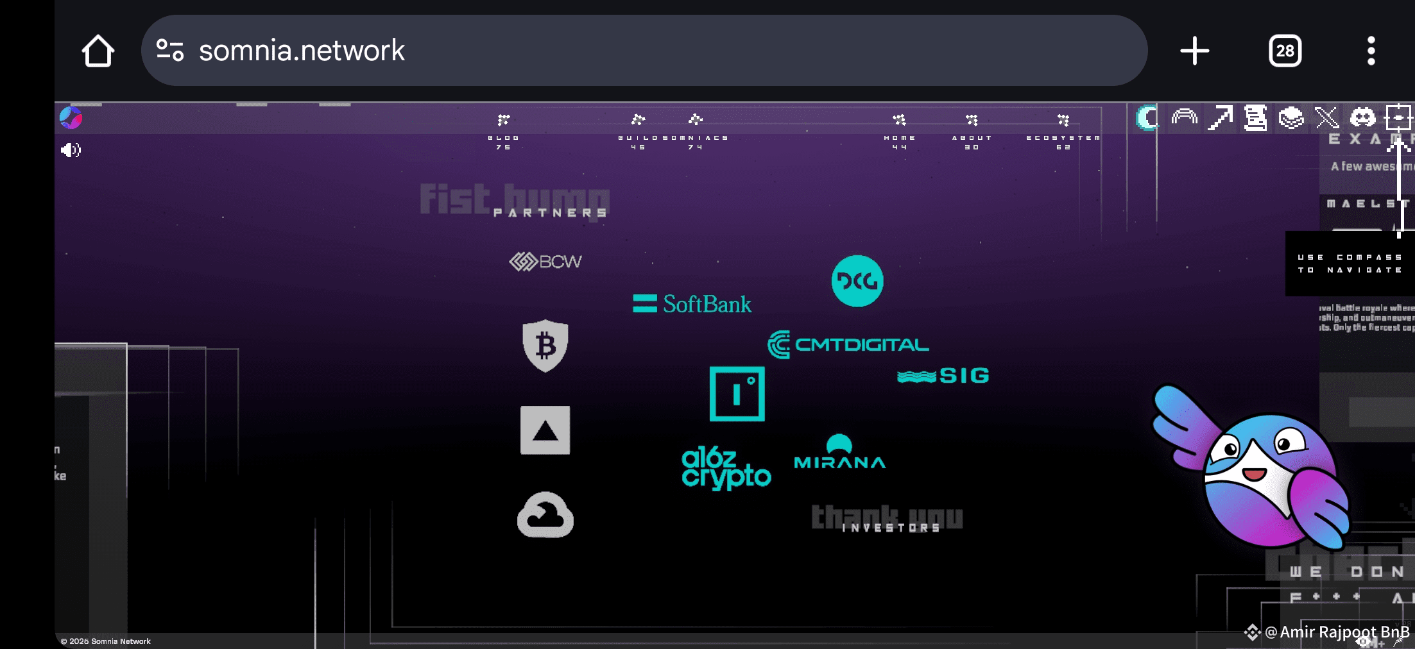Click the diagonal arrow icon
The width and height of the screenshot is (1415, 649).
(1220, 118)
